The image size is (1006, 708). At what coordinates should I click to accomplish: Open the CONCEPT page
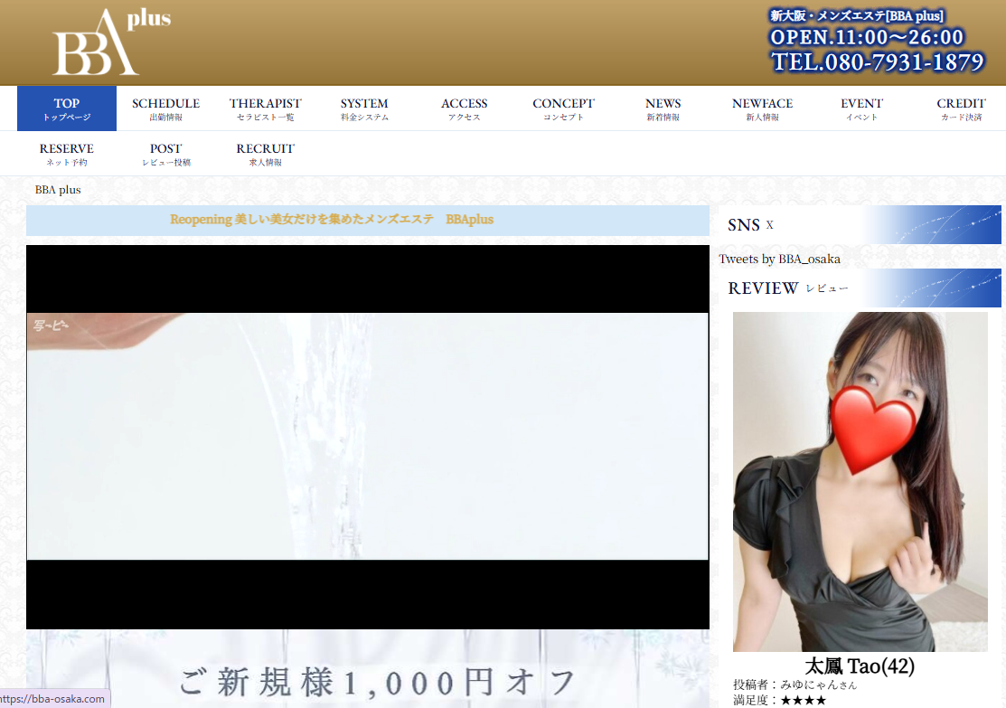point(563,109)
